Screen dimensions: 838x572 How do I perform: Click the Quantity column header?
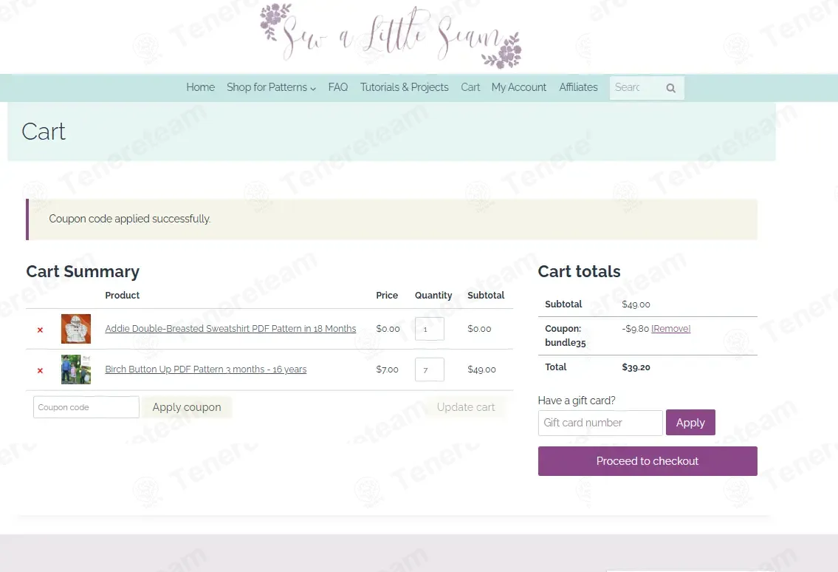(x=433, y=296)
